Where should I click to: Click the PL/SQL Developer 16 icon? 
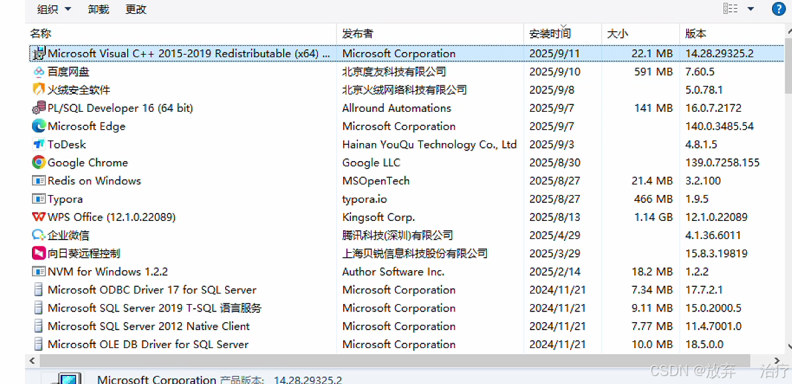point(38,108)
